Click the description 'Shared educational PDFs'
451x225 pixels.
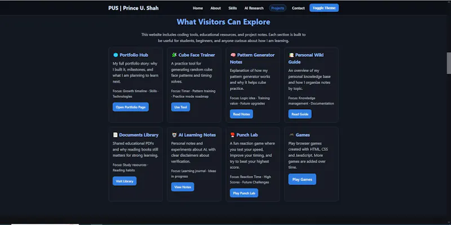135,150
